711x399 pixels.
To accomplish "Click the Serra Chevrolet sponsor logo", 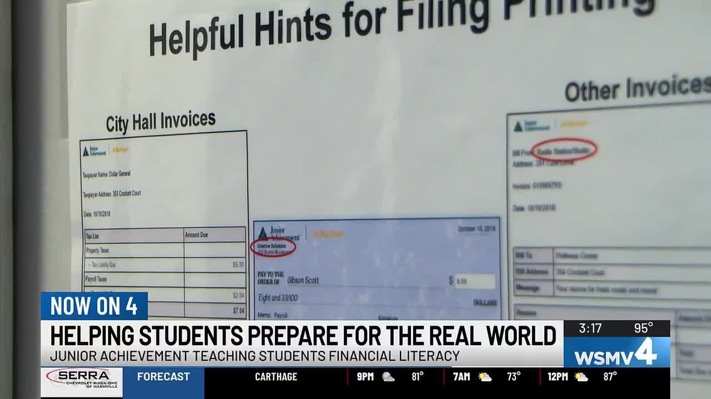I will (x=82, y=382).
